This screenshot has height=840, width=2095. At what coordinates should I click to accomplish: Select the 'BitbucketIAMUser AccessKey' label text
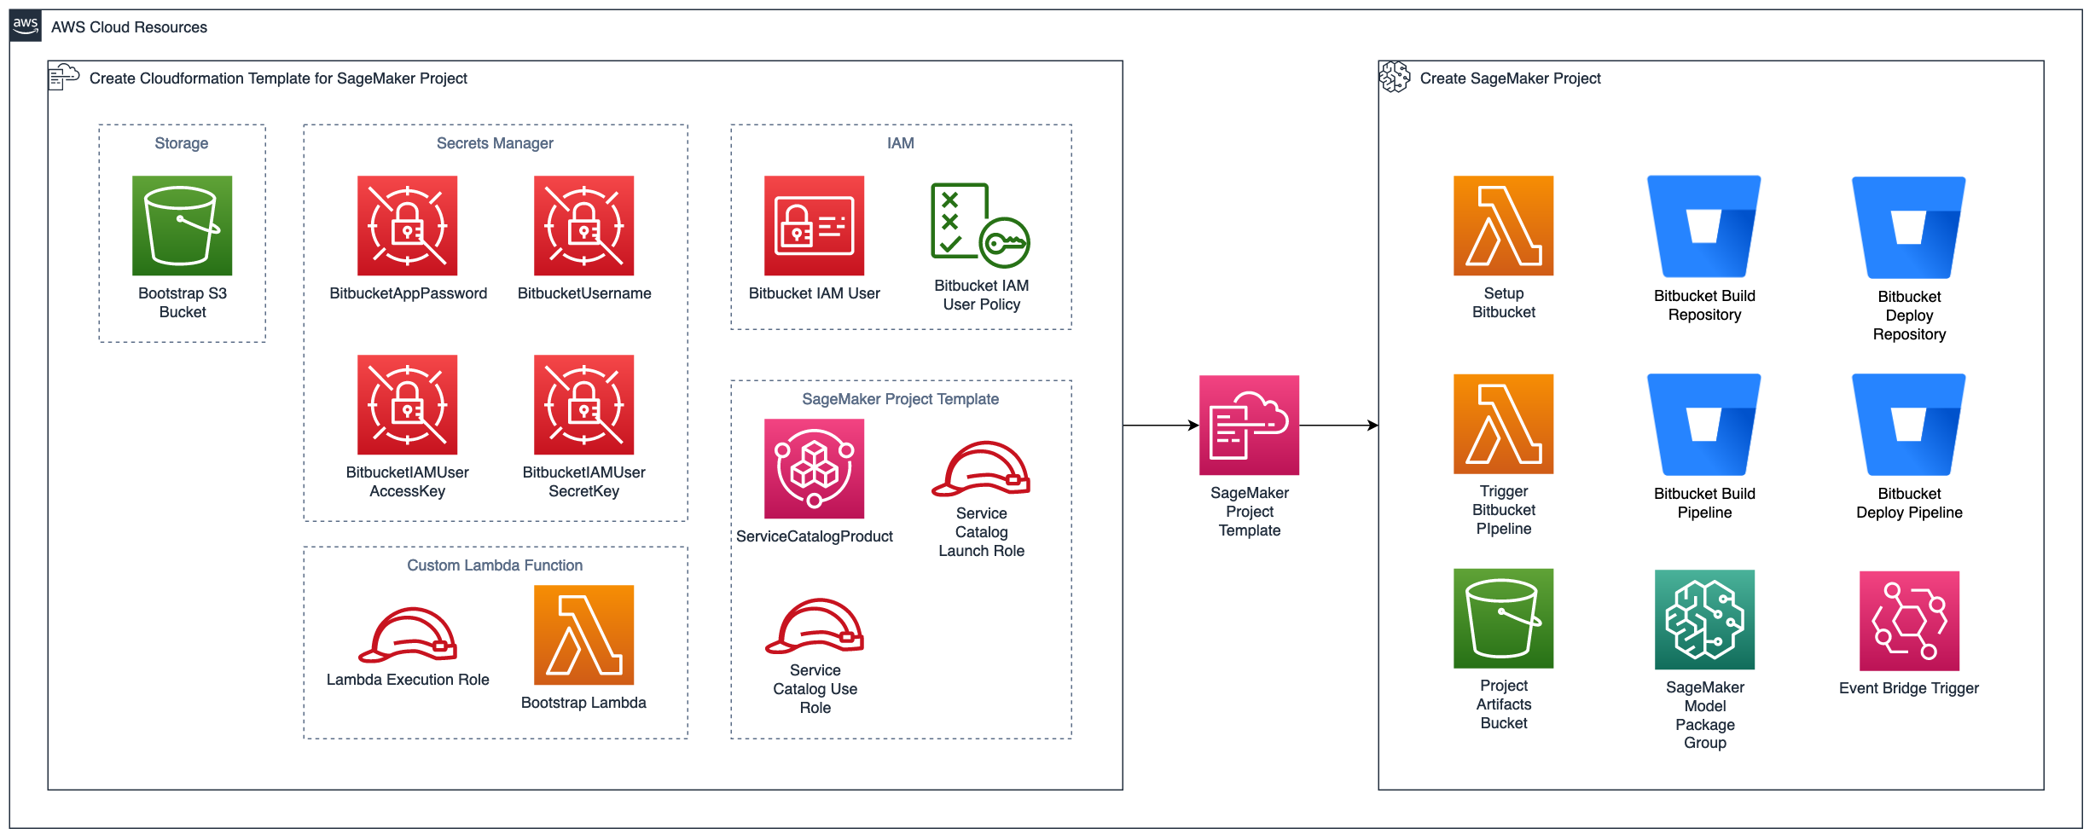[407, 482]
